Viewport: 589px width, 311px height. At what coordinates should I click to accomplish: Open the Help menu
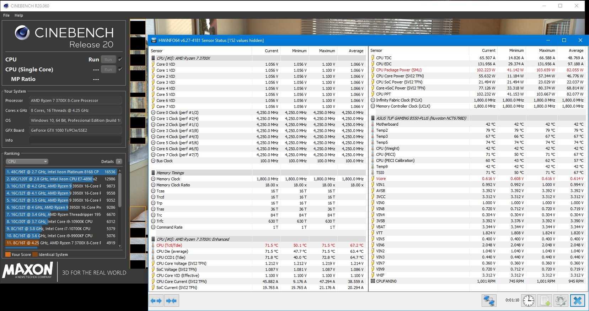pos(19,15)
